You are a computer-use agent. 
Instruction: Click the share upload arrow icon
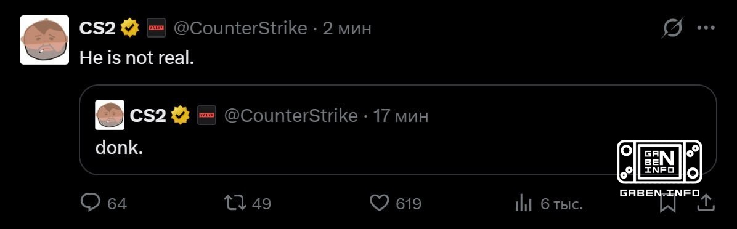(x=707, y=203)
